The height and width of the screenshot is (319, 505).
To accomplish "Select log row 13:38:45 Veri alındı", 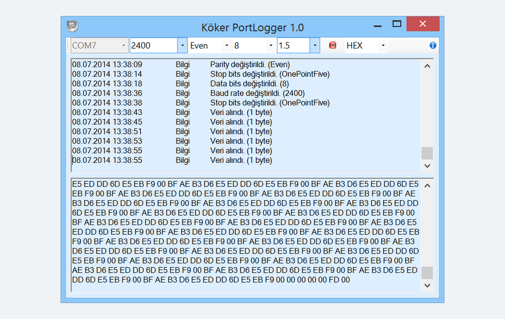I will 246,122.
